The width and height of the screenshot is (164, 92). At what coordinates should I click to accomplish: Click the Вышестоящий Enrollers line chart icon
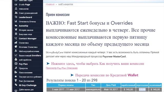click(x=16, y=55)
